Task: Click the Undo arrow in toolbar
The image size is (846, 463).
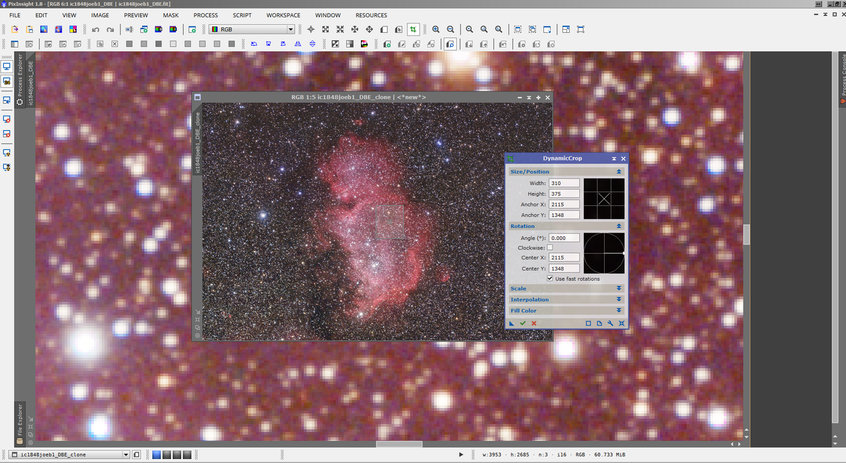Action: click(95, 30)
